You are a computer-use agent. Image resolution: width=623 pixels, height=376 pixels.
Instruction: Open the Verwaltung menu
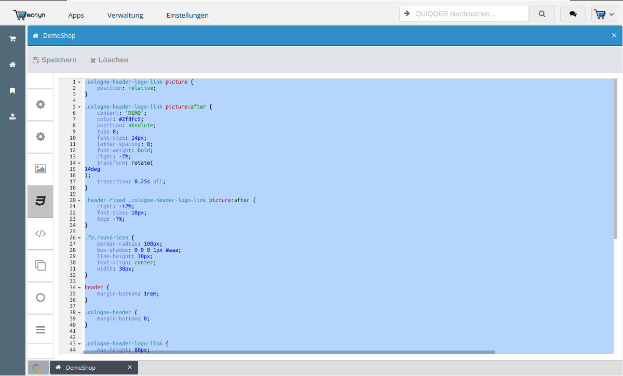tap(125, 16)
